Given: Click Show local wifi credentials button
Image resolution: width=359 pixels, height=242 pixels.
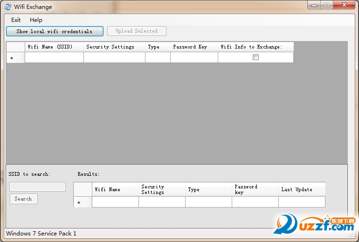Looking at the screenshot, I should (55, 31).
